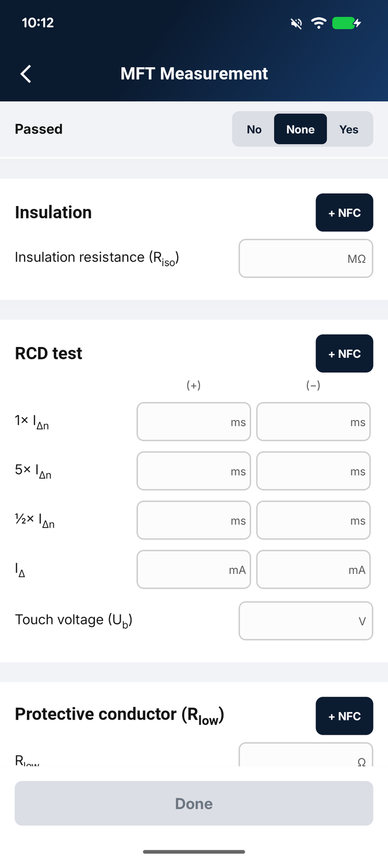Tap the muted bell status icon
388x863 pixels.
pyautogui.click(x=297, y=23)
